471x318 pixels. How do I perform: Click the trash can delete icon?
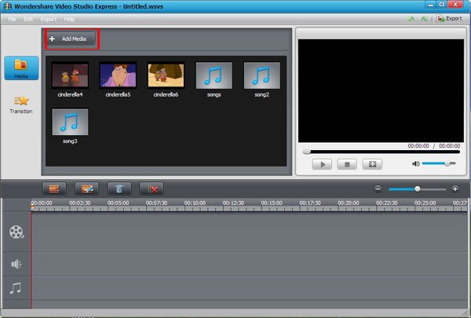[x=119, y=189]
